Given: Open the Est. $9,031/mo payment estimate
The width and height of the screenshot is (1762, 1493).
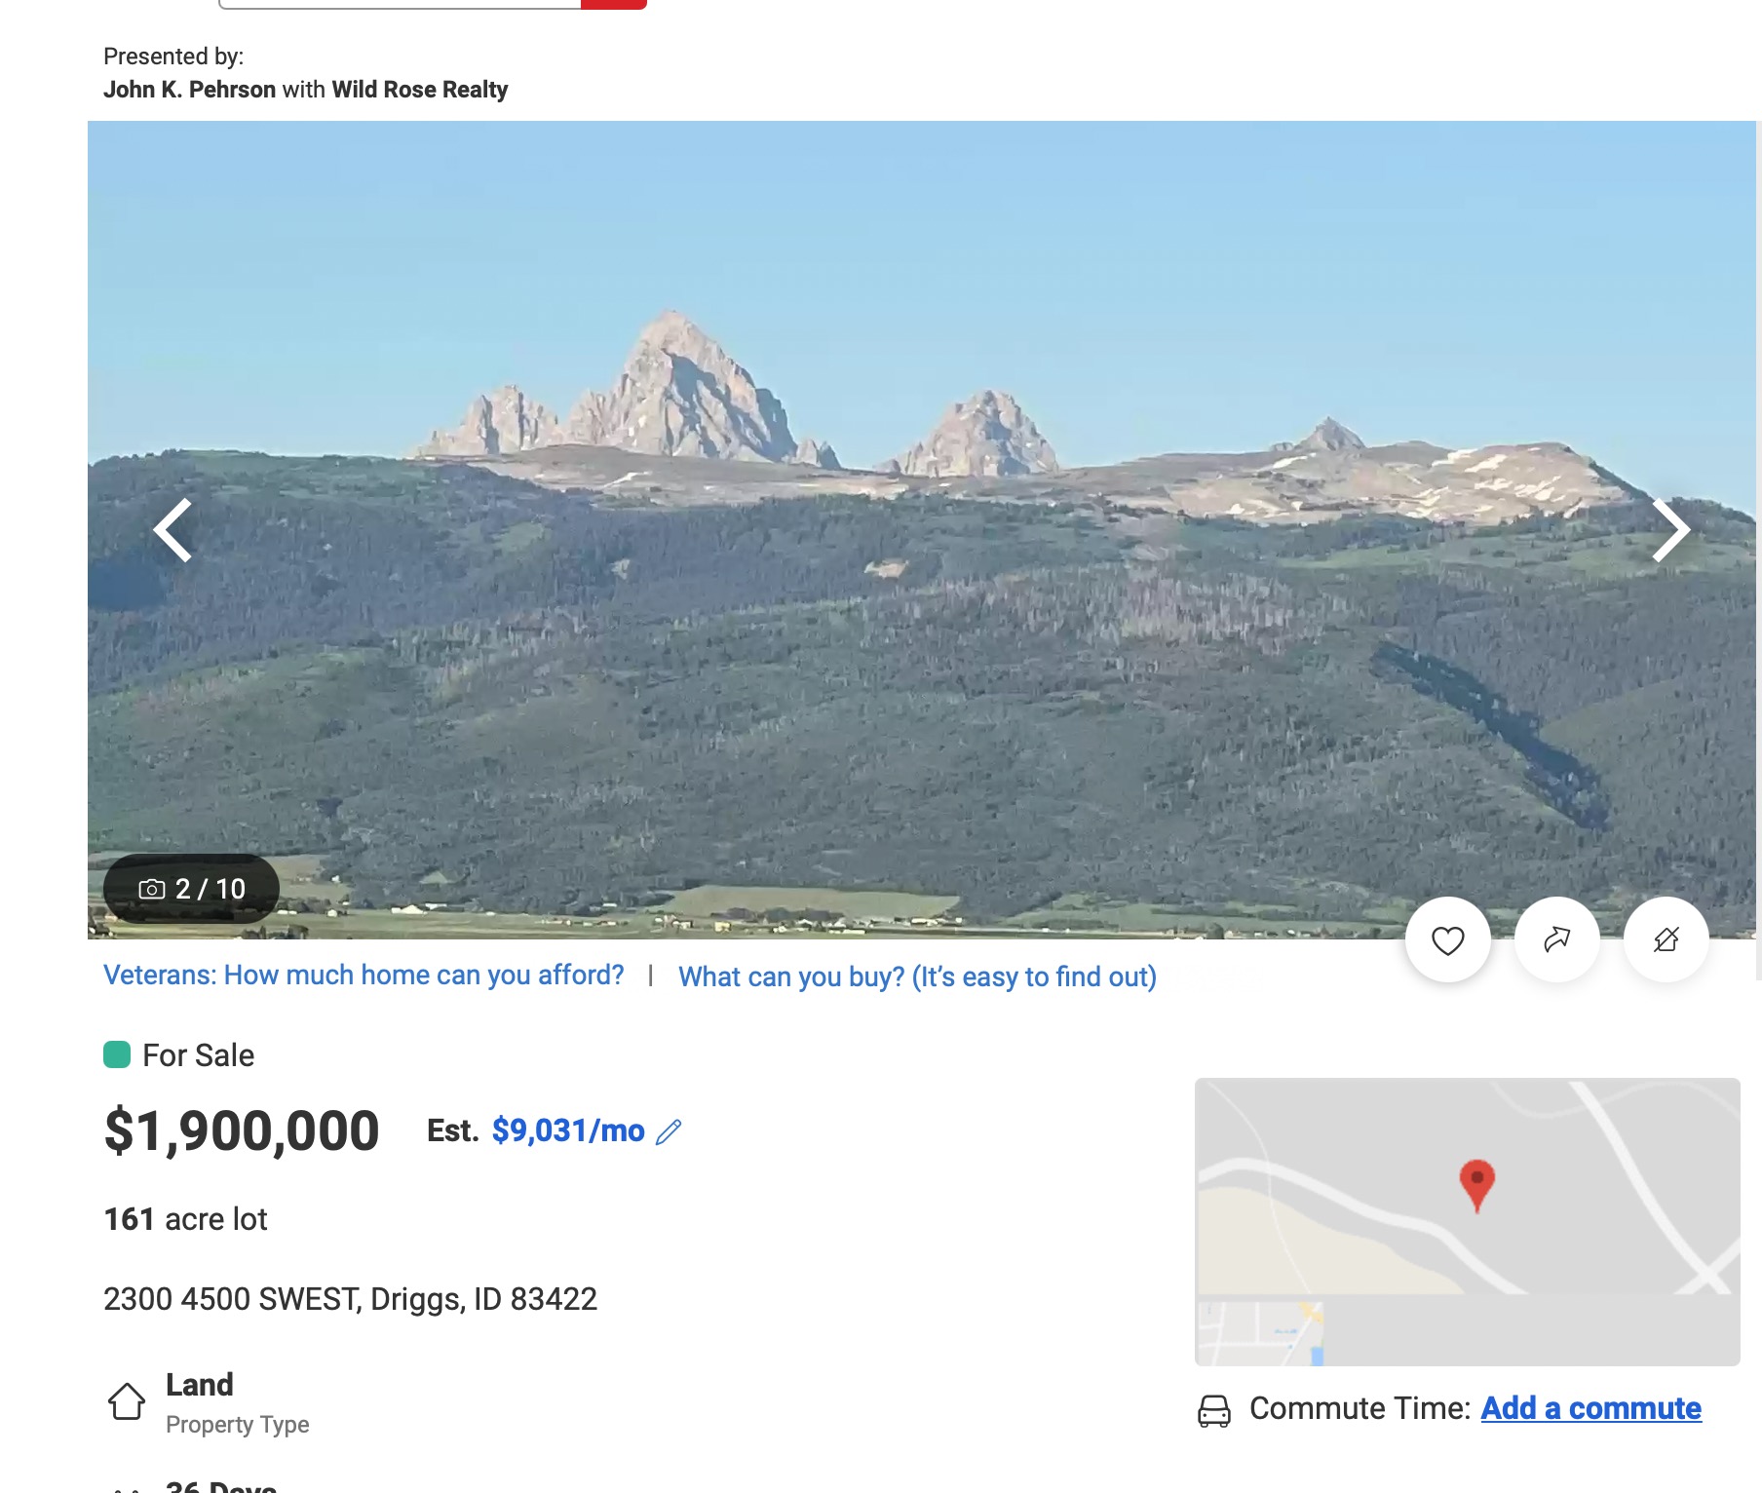Looking at the screenshot, I should point(567,1130).
